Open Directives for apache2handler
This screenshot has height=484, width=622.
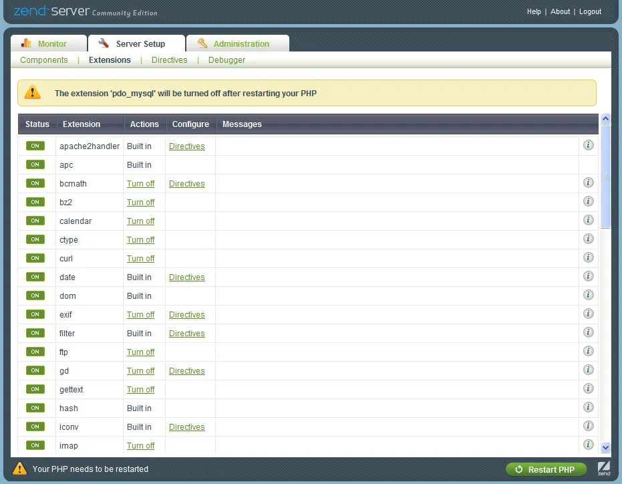click(187, 146)
